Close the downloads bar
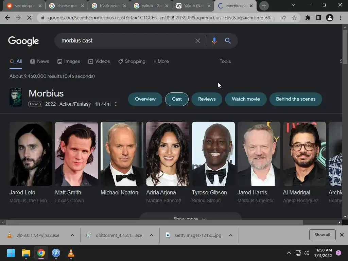This screenshot has height=261, width=348. 342,235
